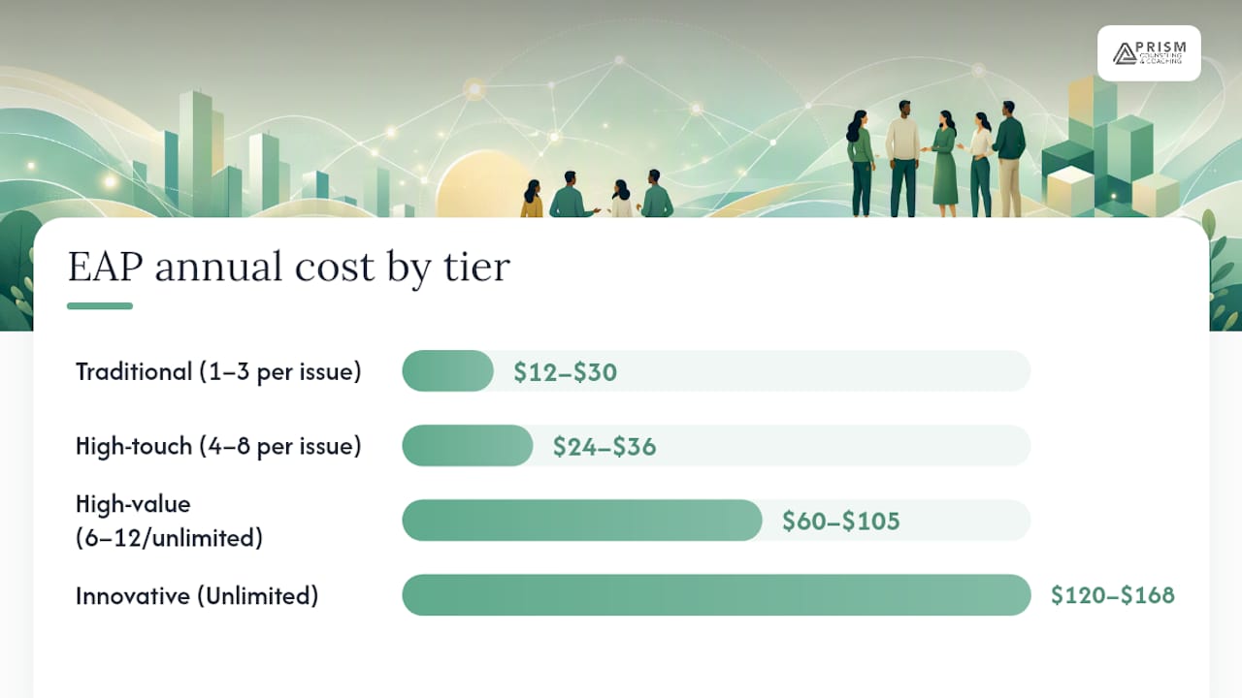Click the '$12–$30' price value
Screen dimensions: 1242x698
pos(566,372)
